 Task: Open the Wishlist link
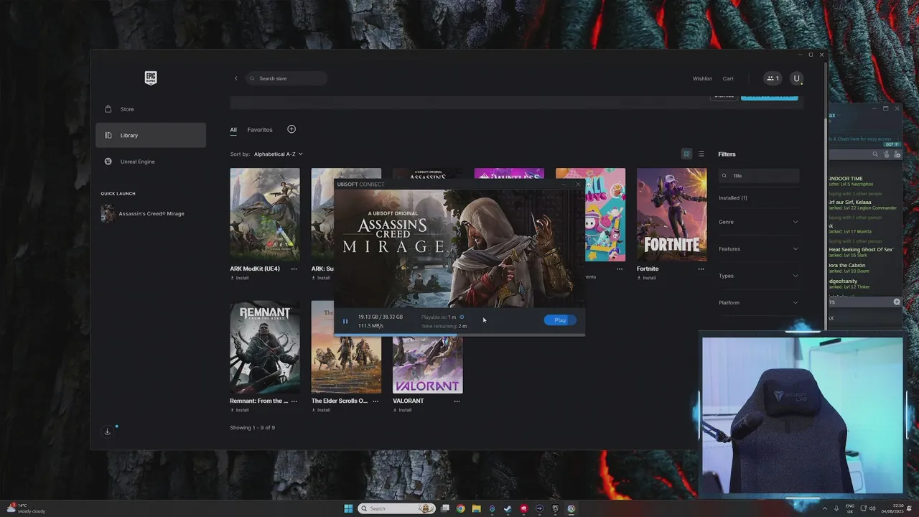pos(702,78)
